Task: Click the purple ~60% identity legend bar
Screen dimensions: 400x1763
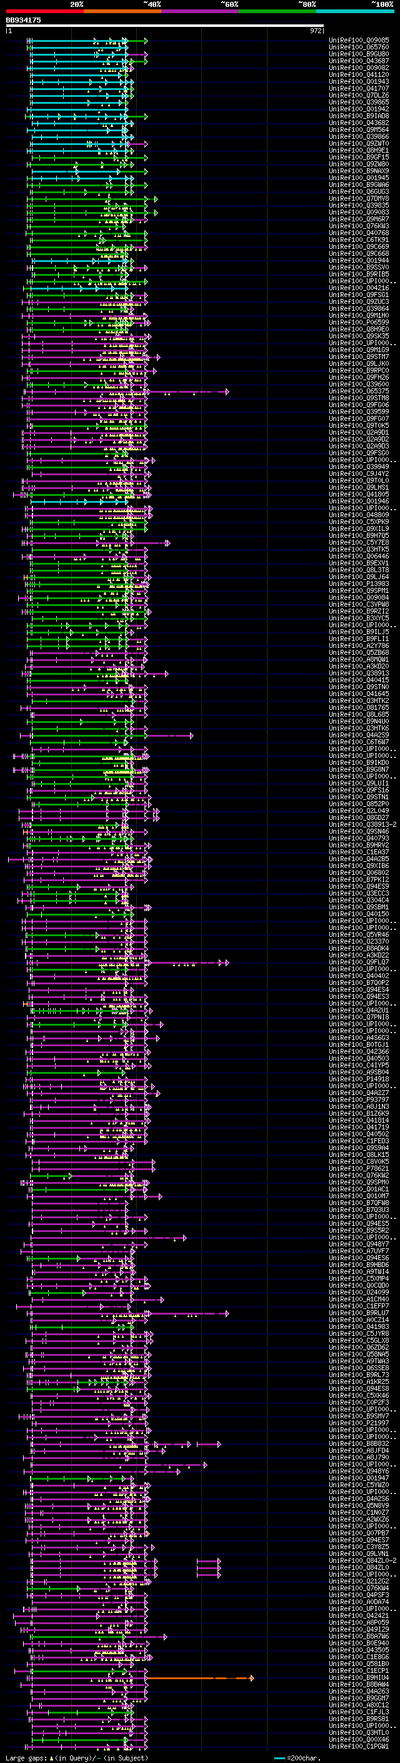Action: coord(201,11)
